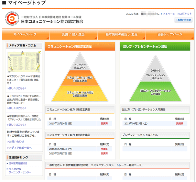Click 受講済 status for 05月16日
Image resolution: width=196 pixels, height=182 pixels.
(x=104, y=149)
